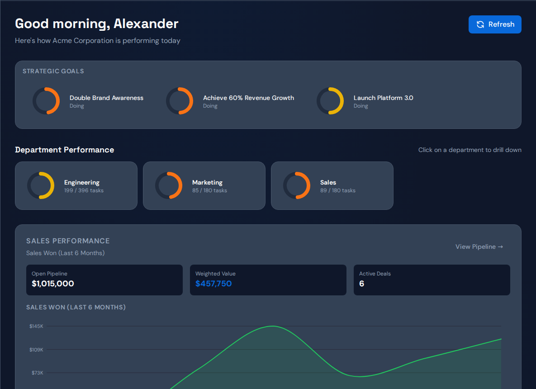
Task: Click the Double Brand Awareness progress ring
Action: (x=46, y=101)
